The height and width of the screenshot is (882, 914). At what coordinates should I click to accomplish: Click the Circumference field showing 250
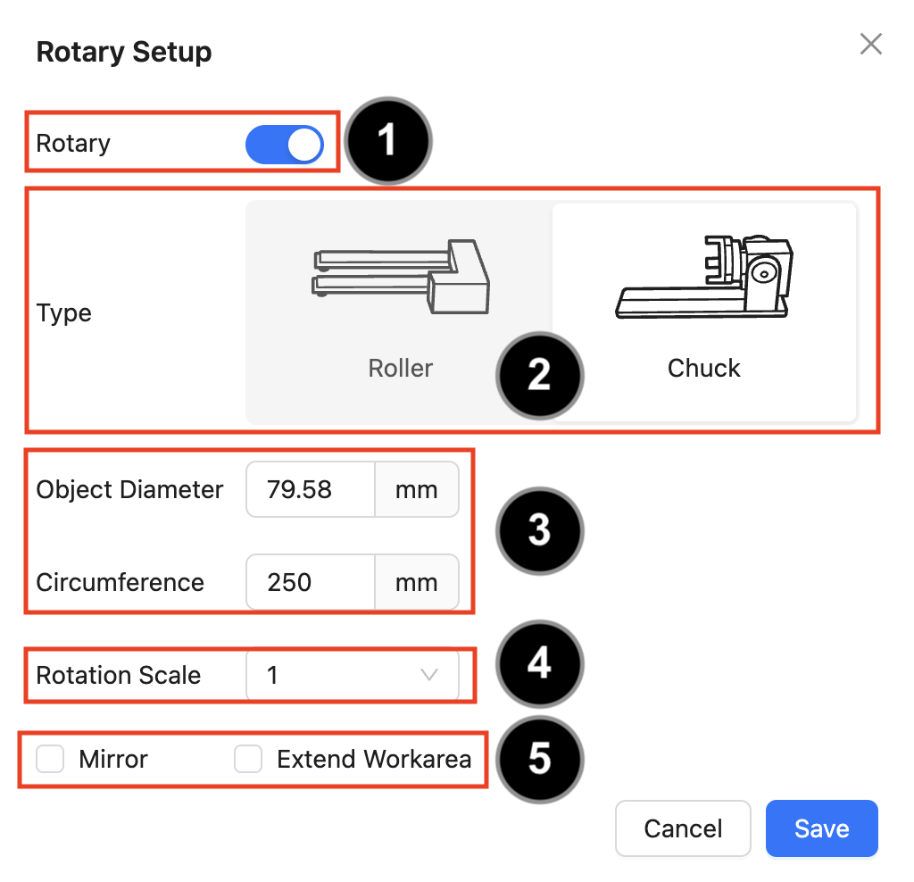click(x=311, y=582)
